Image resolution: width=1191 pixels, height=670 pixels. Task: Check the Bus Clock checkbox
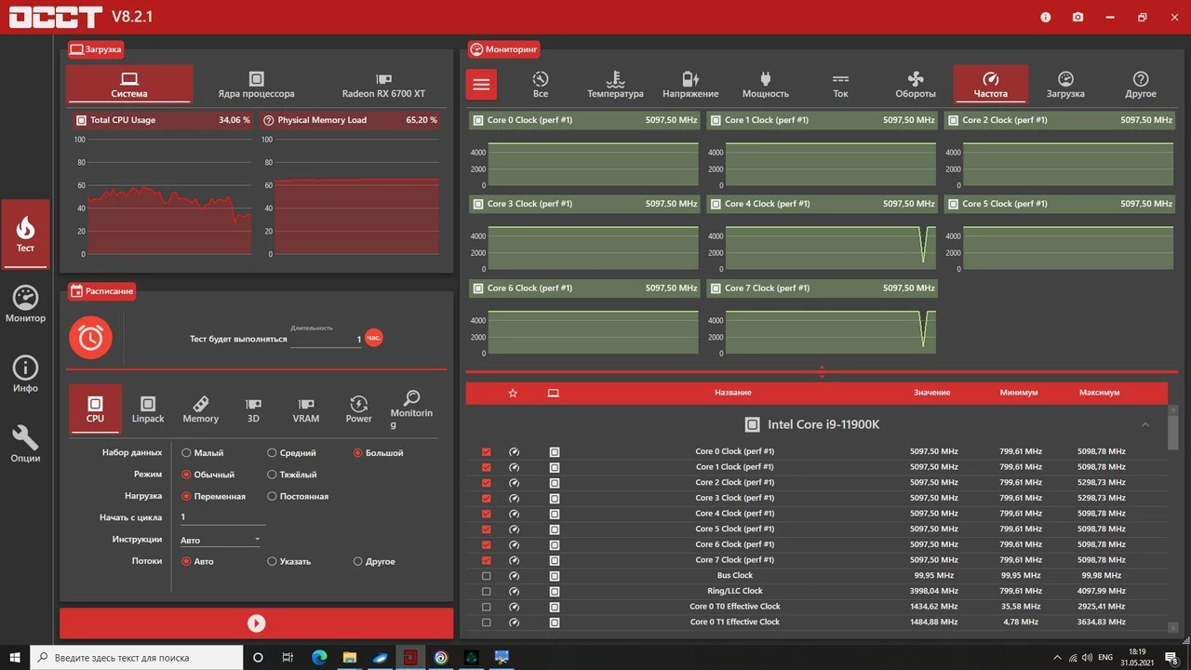486,576
